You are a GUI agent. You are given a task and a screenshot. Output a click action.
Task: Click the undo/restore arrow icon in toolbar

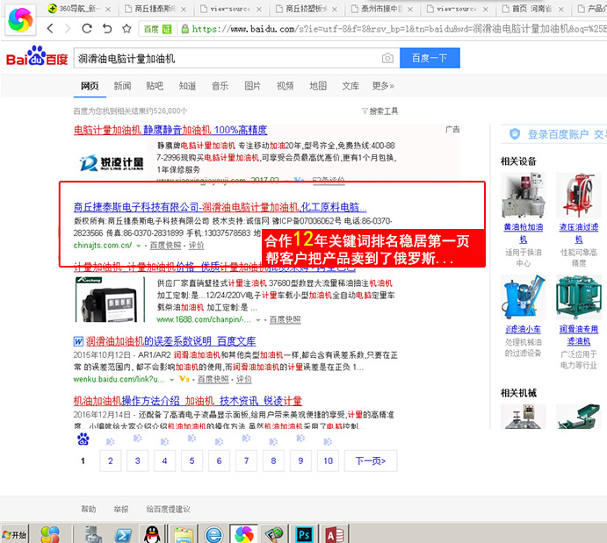107,28
